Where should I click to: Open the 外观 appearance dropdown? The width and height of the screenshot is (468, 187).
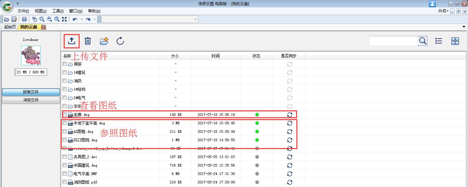coord(443,11)
